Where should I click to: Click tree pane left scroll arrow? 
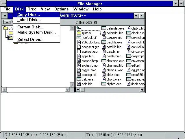pyautogui.click(x=5, y=89)
